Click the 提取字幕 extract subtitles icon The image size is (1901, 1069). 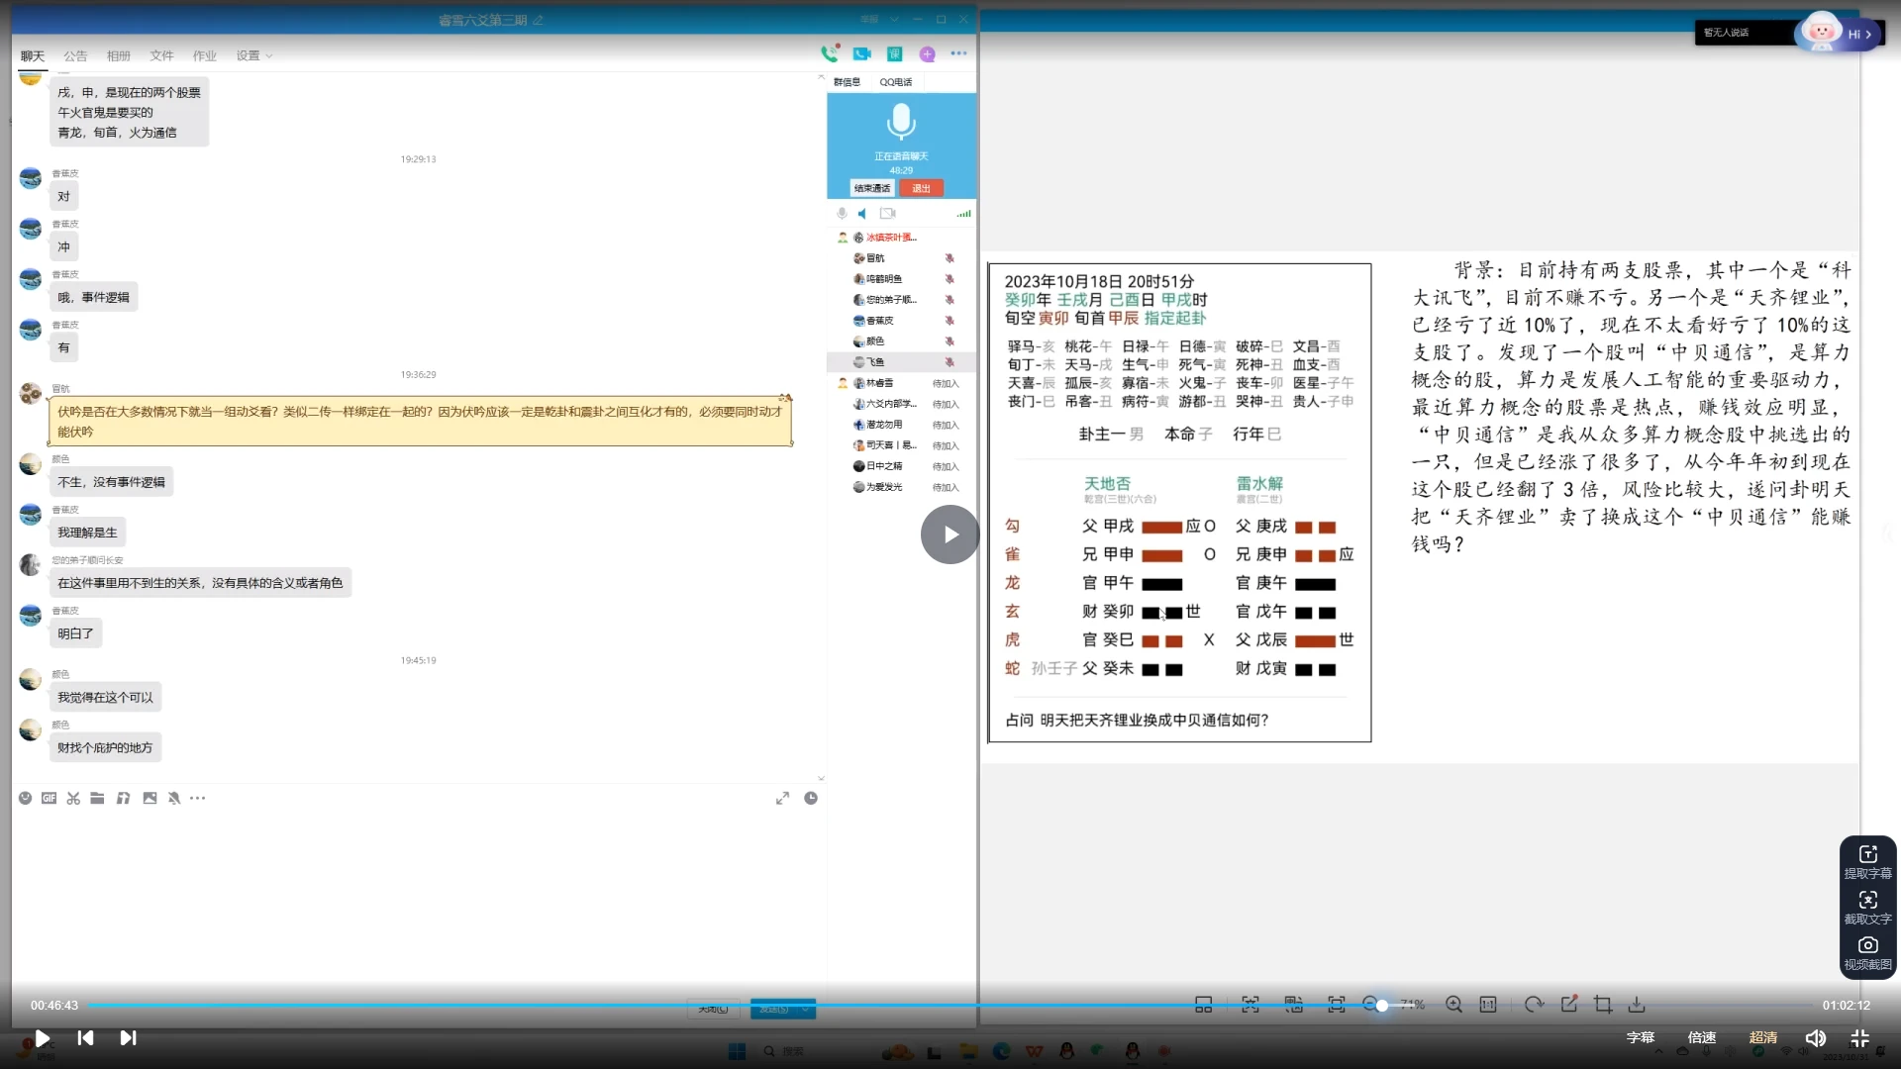tap(1867, 855)
